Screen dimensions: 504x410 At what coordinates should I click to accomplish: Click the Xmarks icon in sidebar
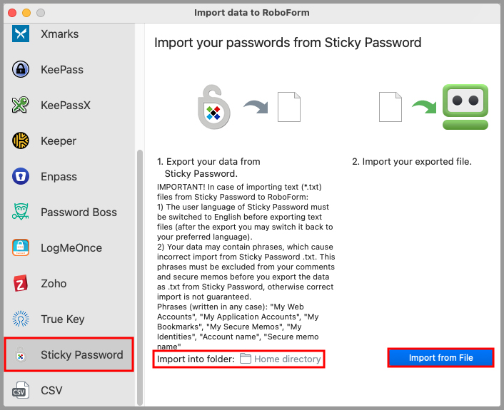coord(21,34)
